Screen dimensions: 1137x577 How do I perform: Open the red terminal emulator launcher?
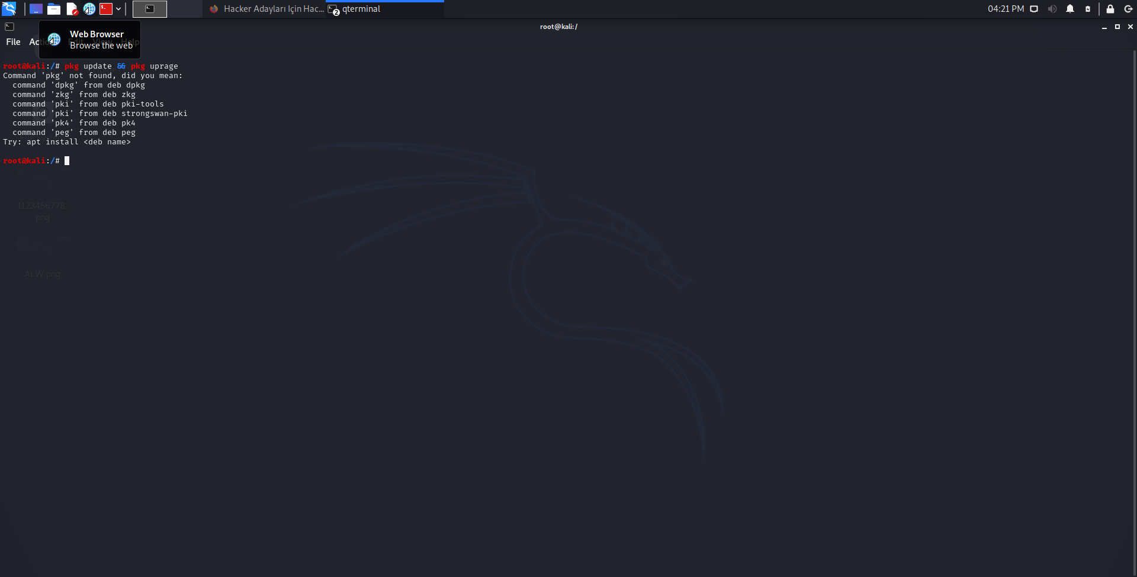106,9
